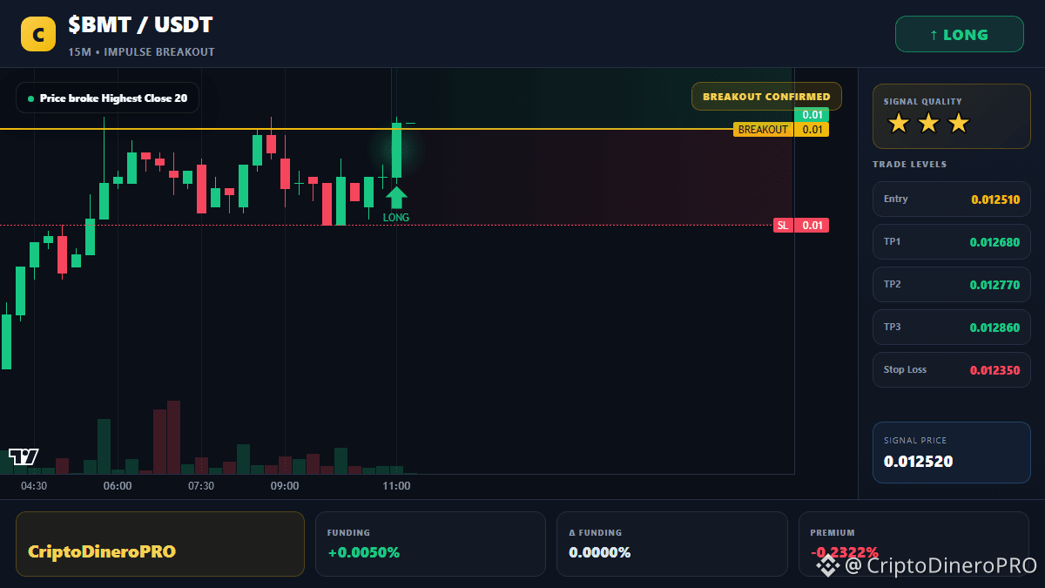Click the green 0.01 current price tag

pos(812,115)
